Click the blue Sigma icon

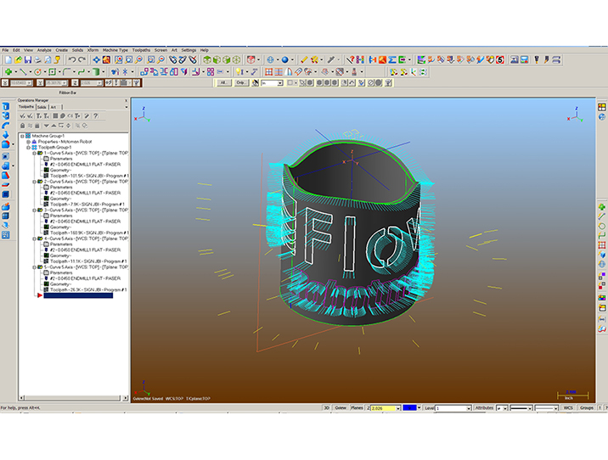tap(392, 59)
